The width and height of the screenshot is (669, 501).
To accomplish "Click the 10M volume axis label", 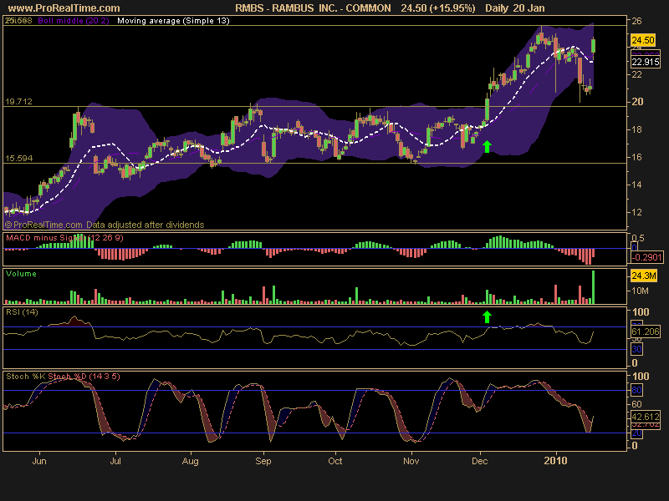I will pyautogui.click(x=640, y=291).
